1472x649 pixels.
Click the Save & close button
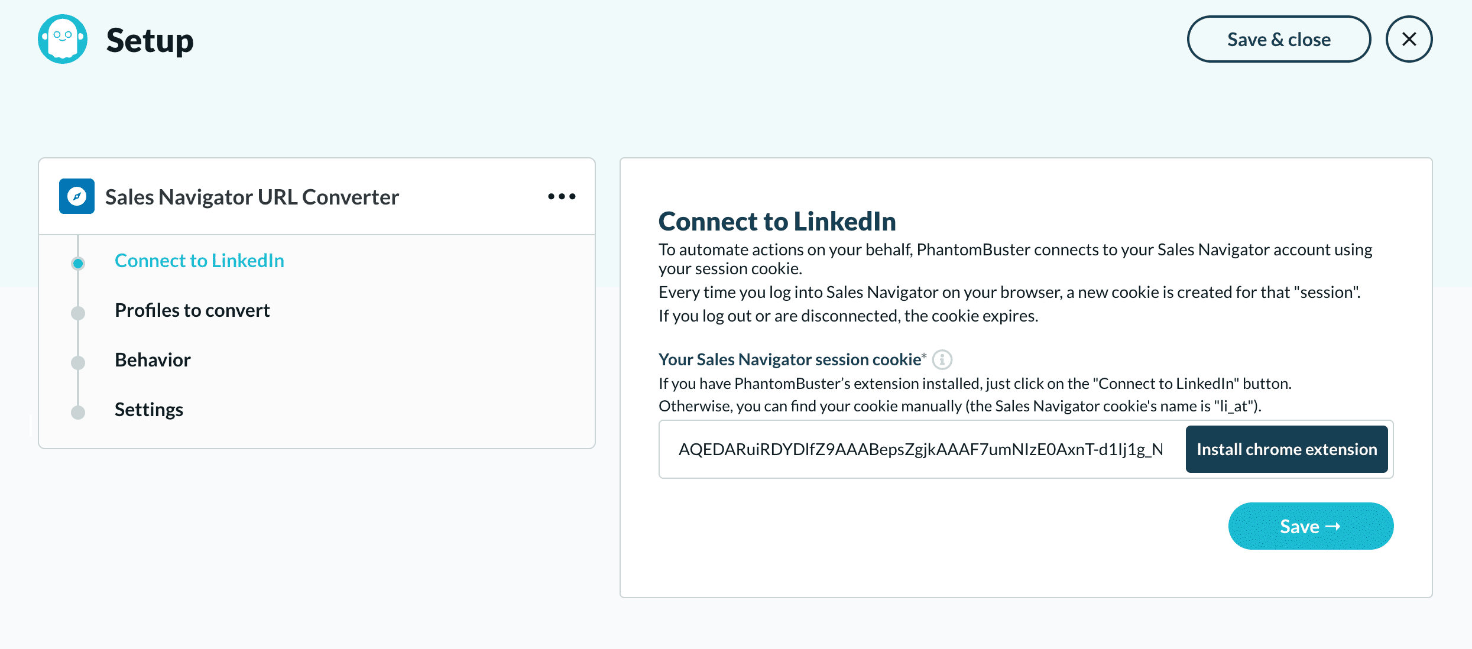pyautogui.click(x=1278, y=39)
